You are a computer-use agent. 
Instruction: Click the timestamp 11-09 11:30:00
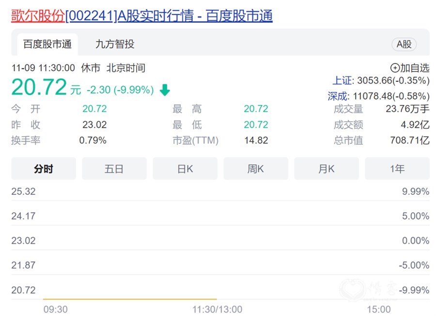pos(43,68)
